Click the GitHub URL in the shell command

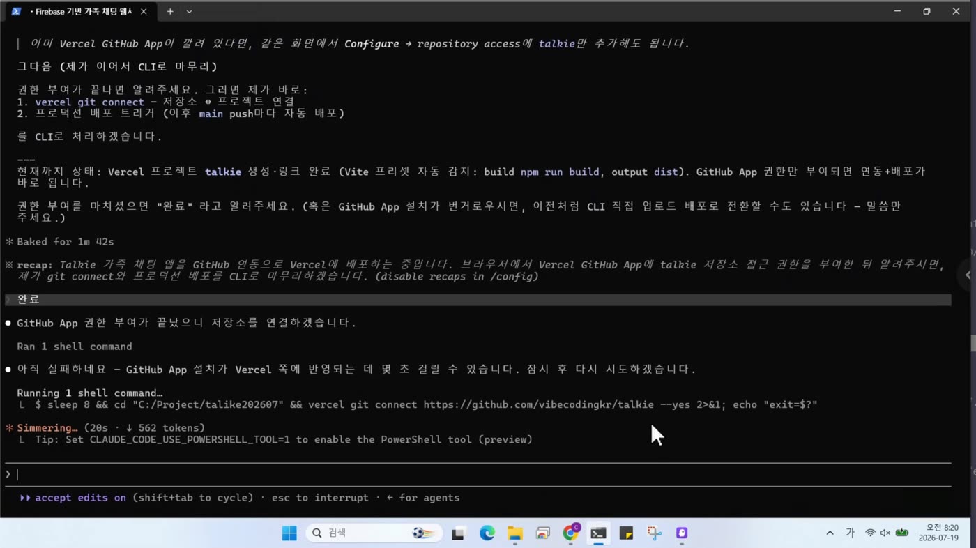coord(538,404)
